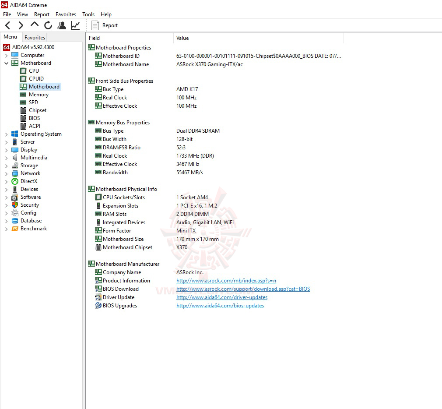Select the Form Factor row

coord(215,231)
